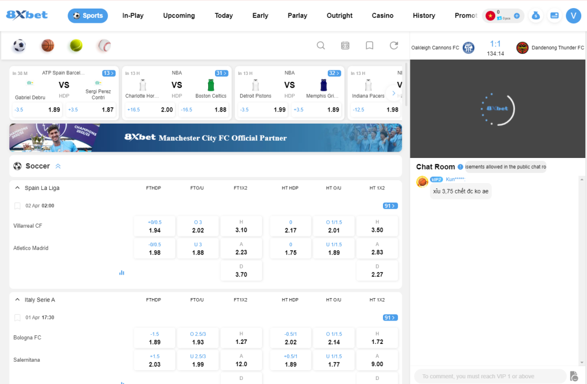This screenshot has width=587, height=384.
Task: Click the card wallet icon in header
Action: point(554,16)
